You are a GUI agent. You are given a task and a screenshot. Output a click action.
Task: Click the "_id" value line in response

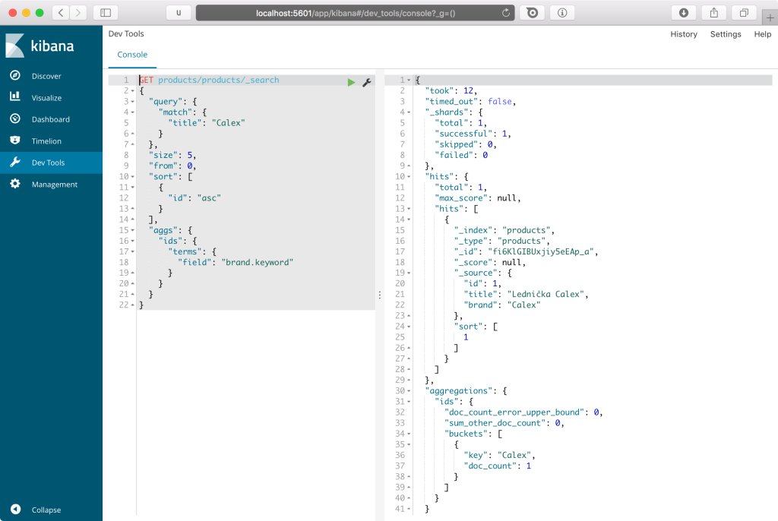point(527,251)
